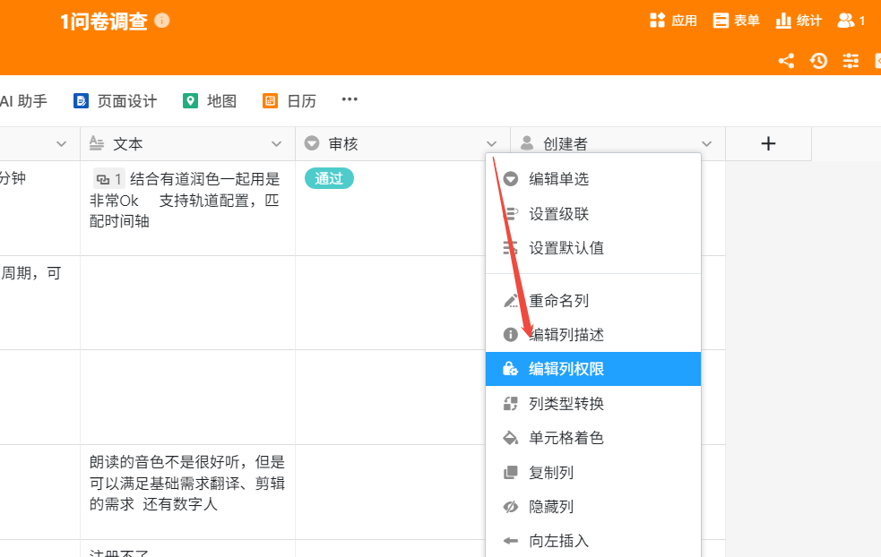881x557 pixels.
Task: Choose 设置默认值 from the column menu
Action: pyautogui.click(x=593, y=248)
